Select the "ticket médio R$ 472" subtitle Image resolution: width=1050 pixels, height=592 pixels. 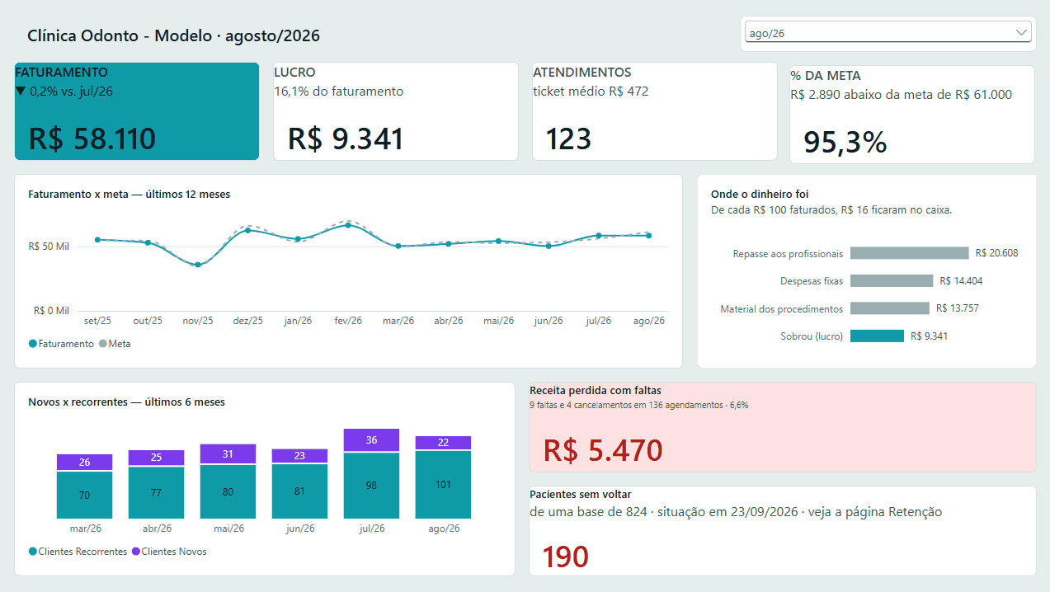pyautogui.click(x=591, y=92)
